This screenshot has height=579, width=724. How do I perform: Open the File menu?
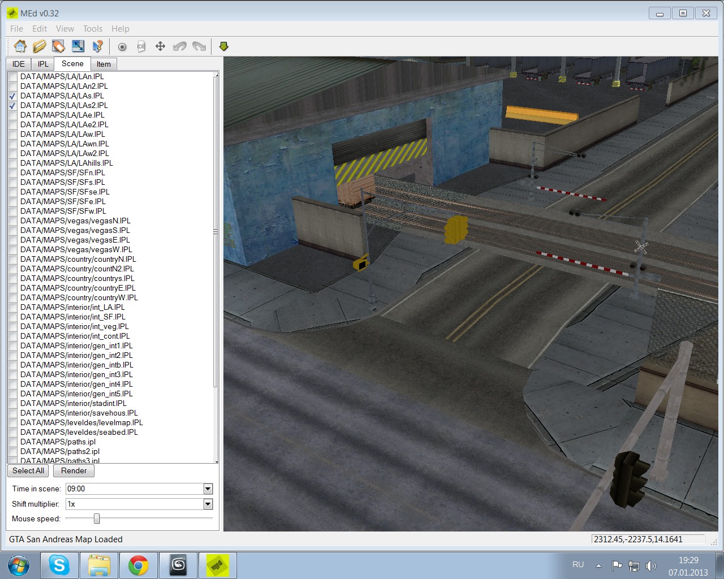[17, 28]
